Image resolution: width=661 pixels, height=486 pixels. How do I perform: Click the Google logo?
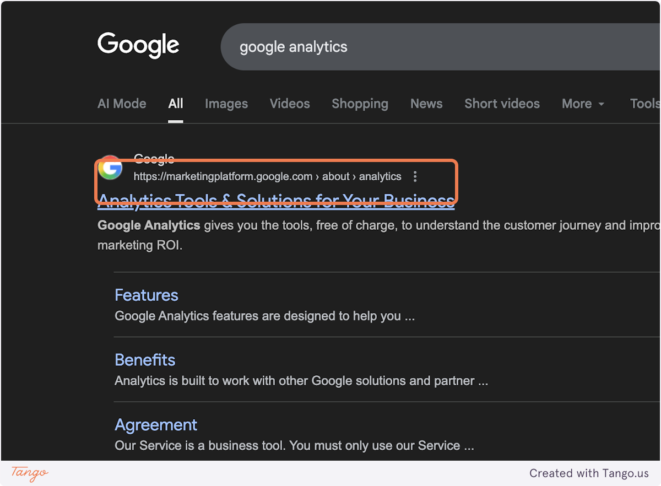click(x=138, y=45)
